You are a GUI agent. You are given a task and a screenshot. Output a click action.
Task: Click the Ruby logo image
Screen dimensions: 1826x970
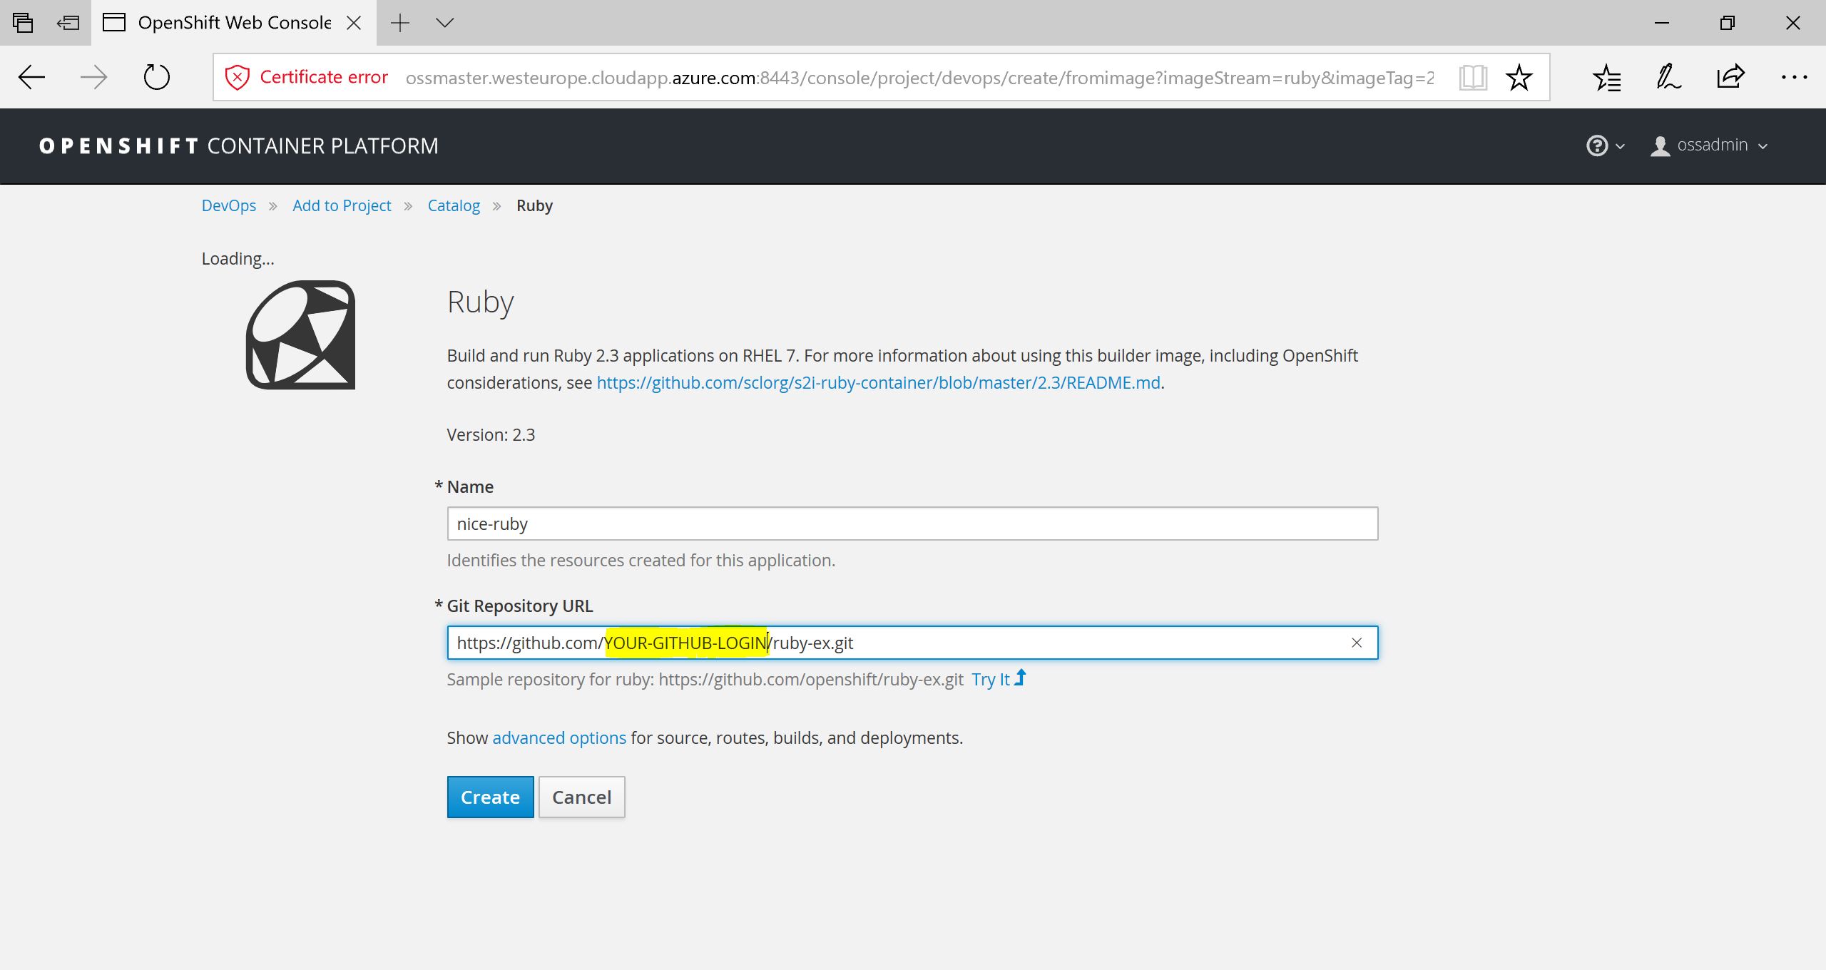coord(300,335)
